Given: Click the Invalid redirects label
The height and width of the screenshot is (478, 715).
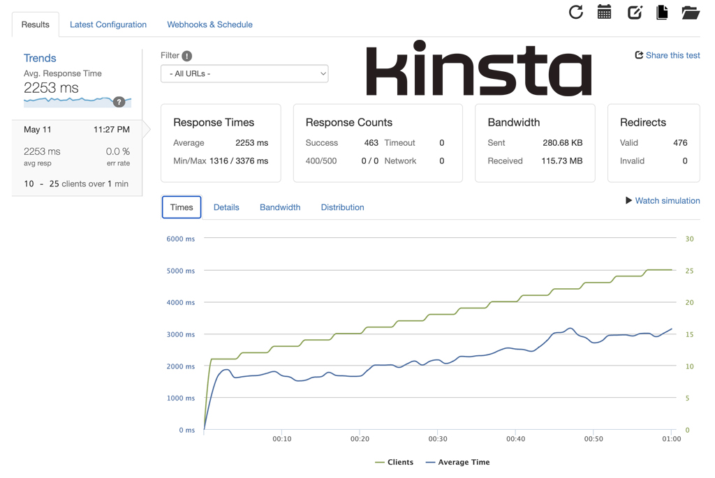Looking at the screenshot, I should pos(632,161).
